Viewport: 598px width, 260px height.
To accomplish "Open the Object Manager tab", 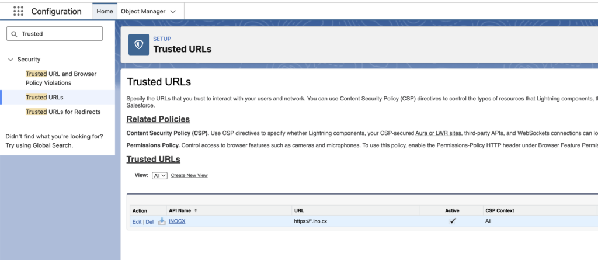I will [143, 11].
